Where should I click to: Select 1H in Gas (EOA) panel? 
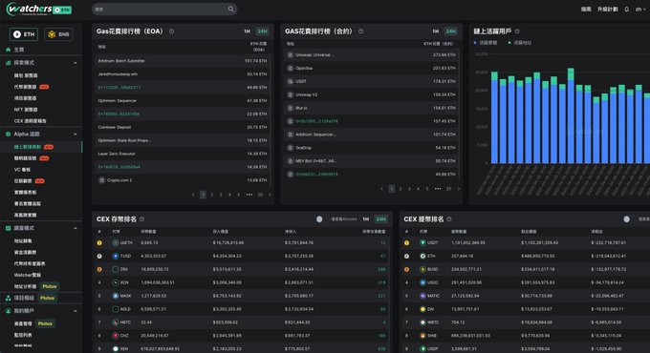coord(247,31)
